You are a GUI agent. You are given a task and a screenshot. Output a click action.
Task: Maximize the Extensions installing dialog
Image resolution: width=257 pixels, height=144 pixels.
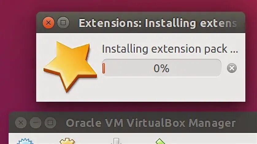tap(63, 23)
